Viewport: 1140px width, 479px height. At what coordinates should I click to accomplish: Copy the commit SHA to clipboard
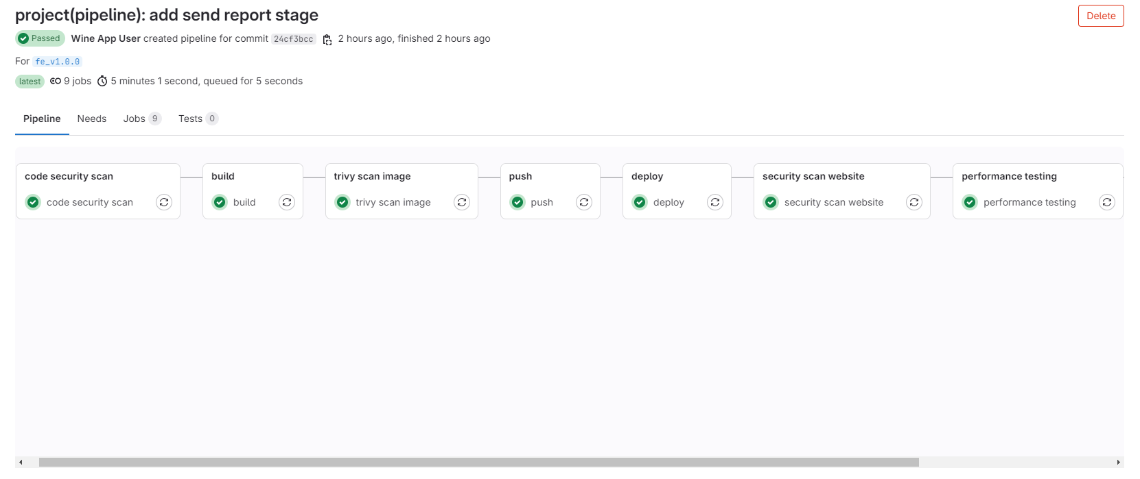pyautogui.click(x=327, y=39)
